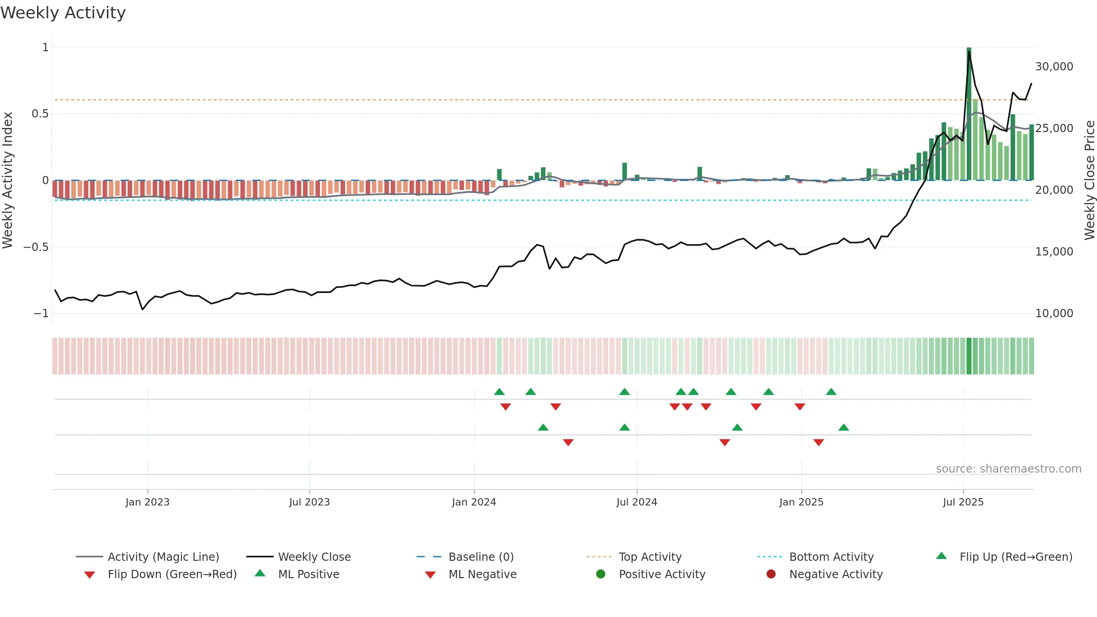
Task: Click green circle icon for Positive Activity
Action: pos(601,574)
